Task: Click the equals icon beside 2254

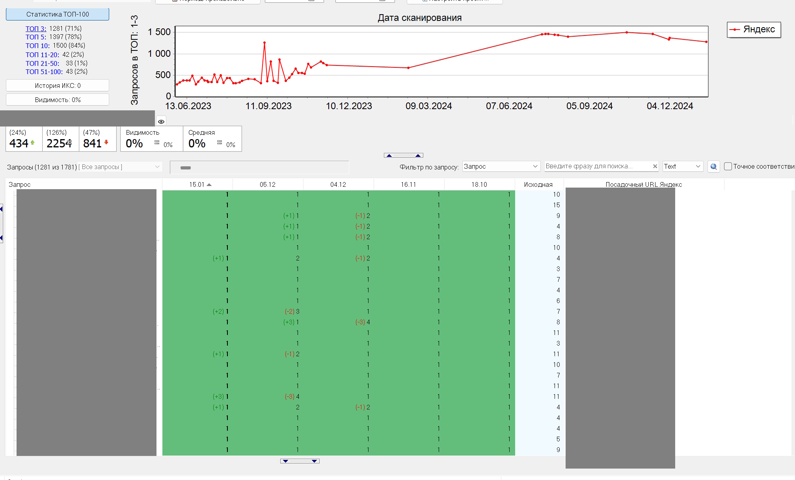Action: click(69, 142)
